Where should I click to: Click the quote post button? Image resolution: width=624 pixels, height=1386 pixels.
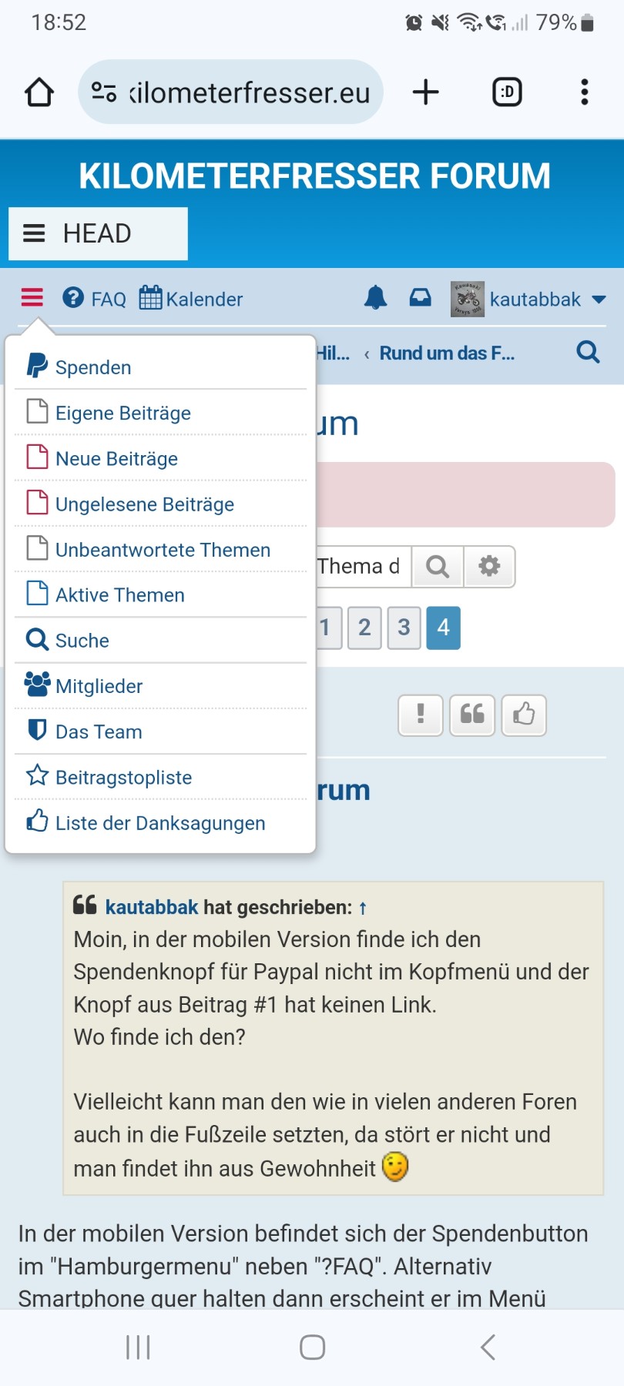point(472,715)
